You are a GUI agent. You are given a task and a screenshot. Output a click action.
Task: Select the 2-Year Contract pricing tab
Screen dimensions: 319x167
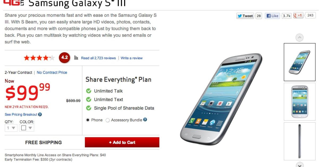[x=18, y=72]
